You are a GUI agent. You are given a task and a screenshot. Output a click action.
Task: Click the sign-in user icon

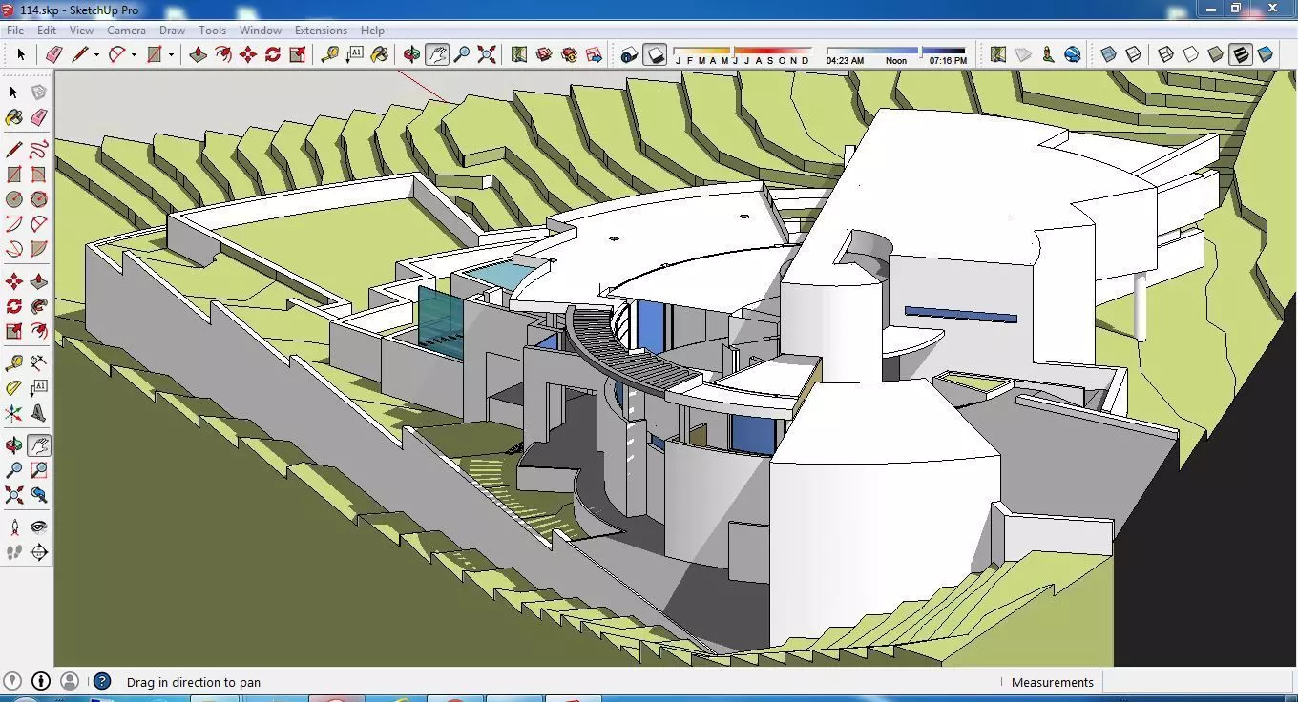(x=69, y=681)
